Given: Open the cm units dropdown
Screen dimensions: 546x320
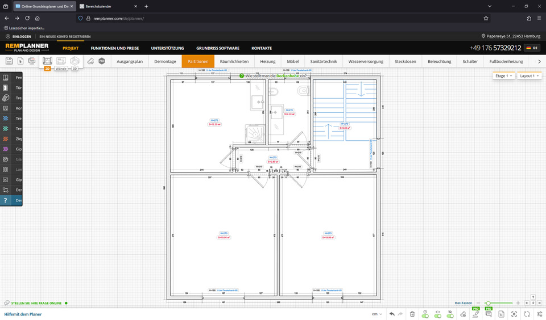Looking at the screenshot, I should pos(377,314).
